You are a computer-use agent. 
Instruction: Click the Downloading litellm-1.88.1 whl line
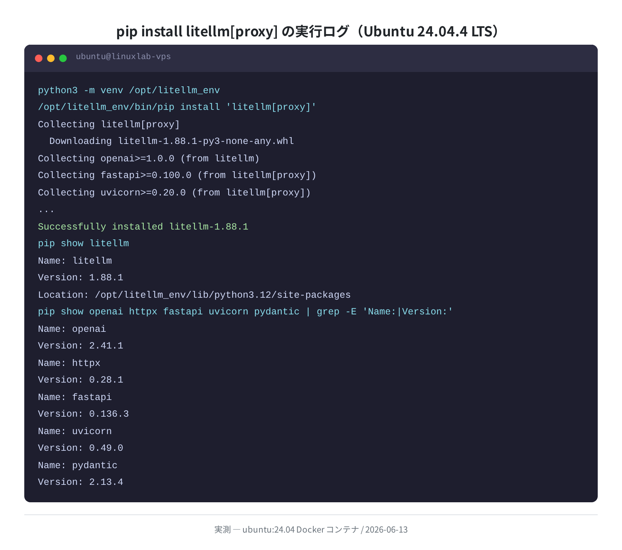171,141
